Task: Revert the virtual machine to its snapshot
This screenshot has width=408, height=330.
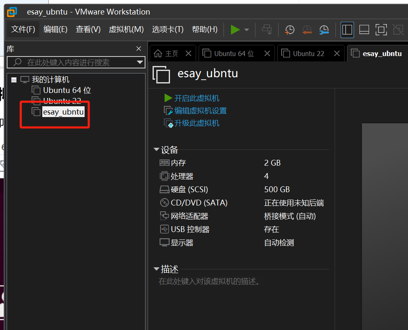Action: [x=307, y=29]
